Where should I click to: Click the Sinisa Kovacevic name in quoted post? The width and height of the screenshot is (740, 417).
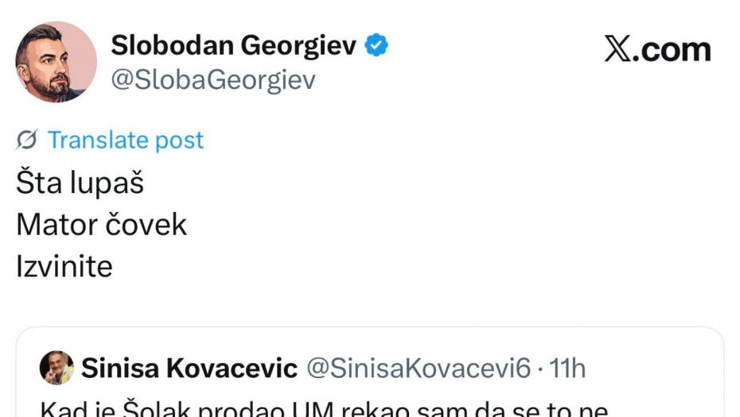[x=189, y=369]
